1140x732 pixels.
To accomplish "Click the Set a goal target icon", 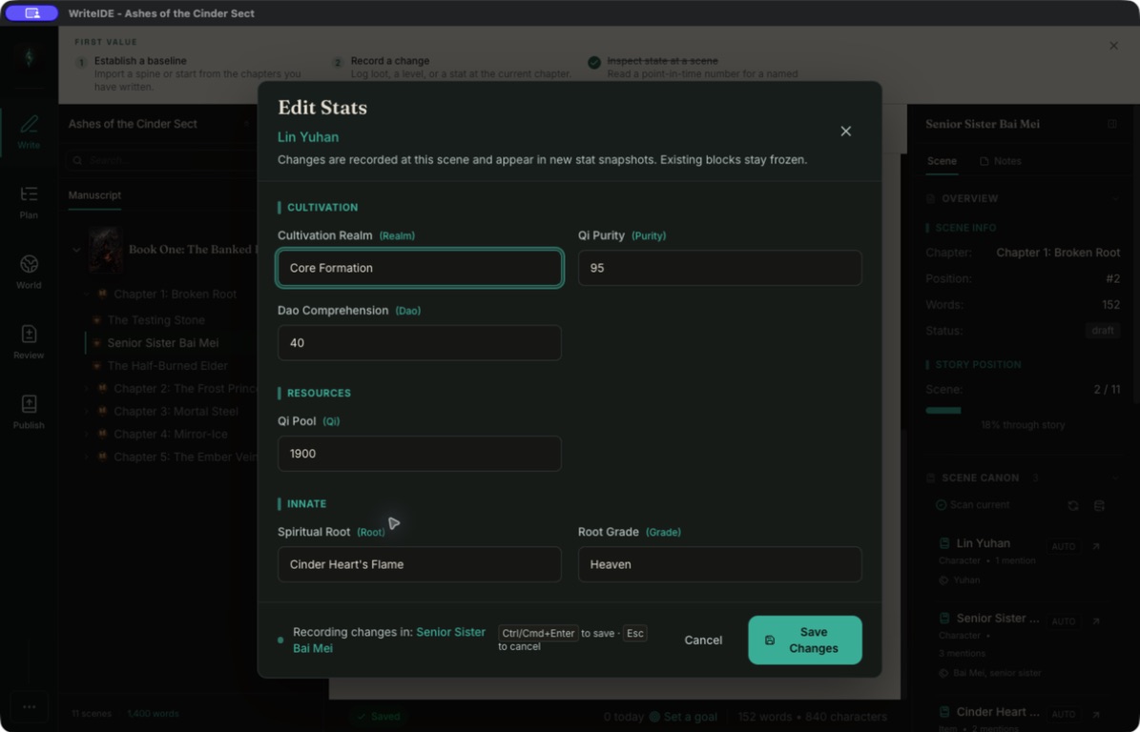I will point(654,717).
